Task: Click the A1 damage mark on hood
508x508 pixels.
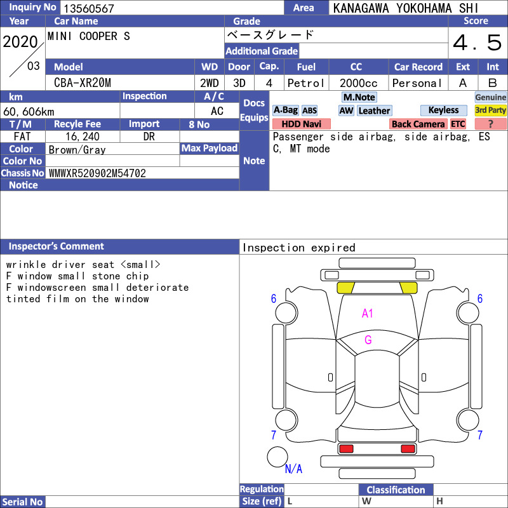Action: point(368,313)
